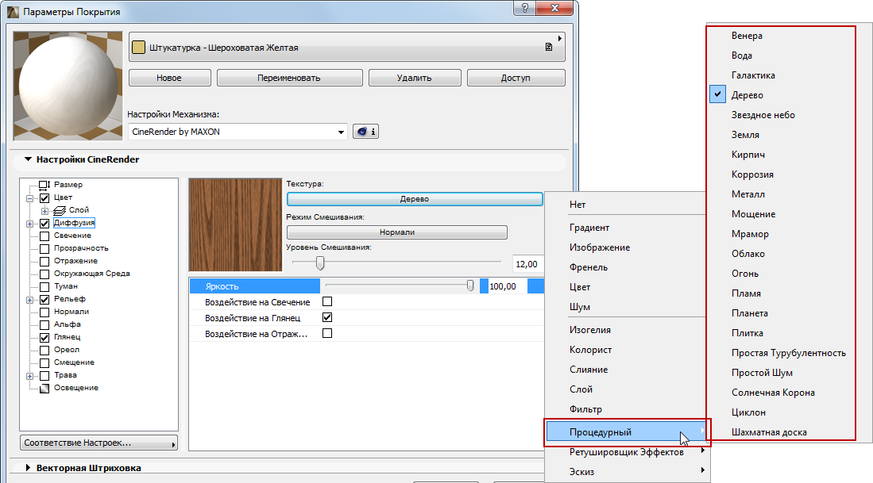The height and width of the screenshot is (483, 873).
Task: Click the Размер size icon in tree
Action: (45, 185)
